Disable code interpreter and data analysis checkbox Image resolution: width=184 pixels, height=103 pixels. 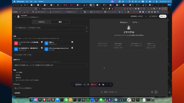pyautogui.click(x=14, y=80)
